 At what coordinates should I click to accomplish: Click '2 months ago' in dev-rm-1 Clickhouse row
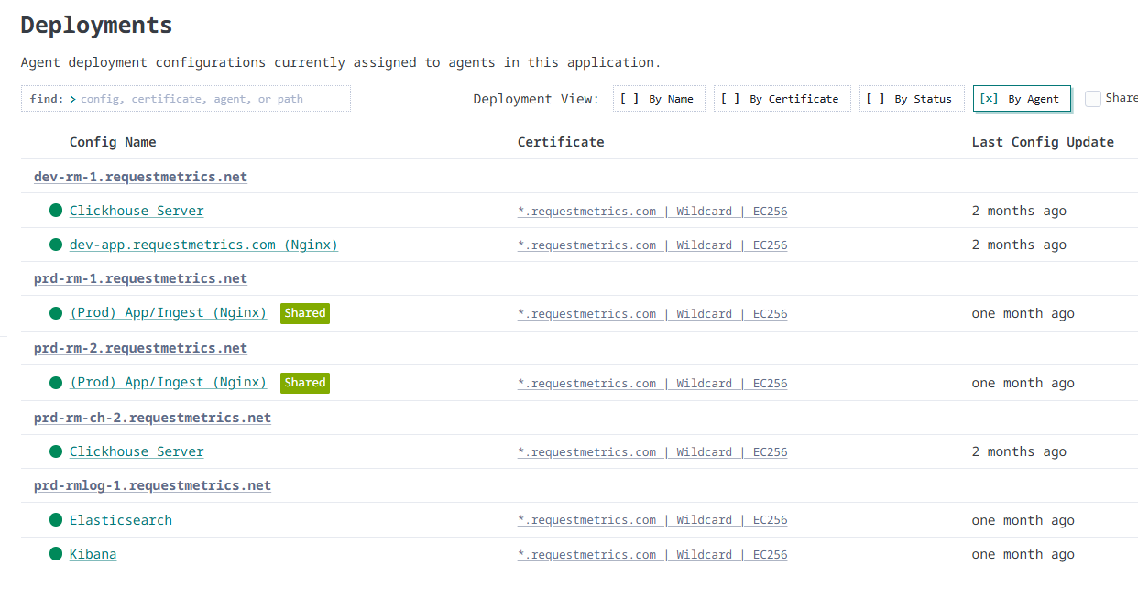(1019, 211)
